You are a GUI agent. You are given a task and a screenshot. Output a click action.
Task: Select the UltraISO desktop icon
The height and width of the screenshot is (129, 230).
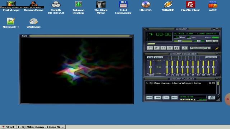click(146, 6)
